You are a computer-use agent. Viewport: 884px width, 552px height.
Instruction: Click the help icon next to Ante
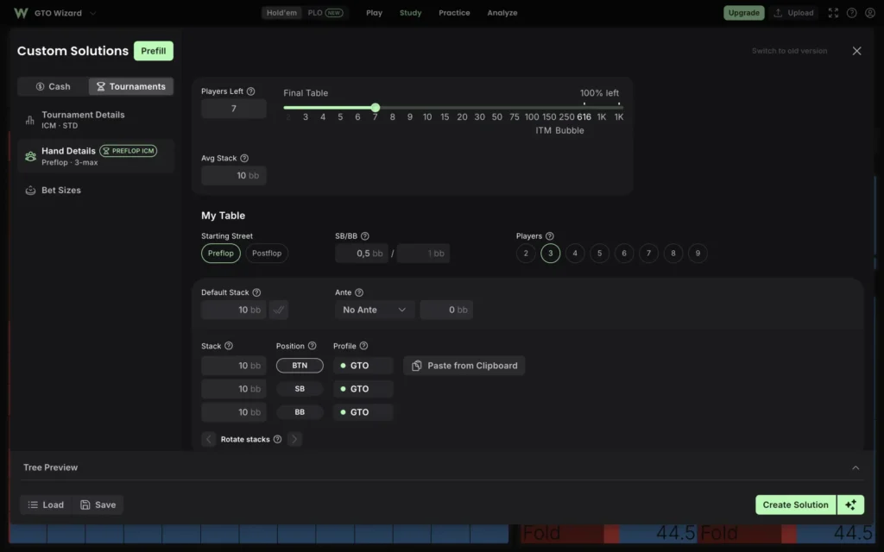[359, 292]
